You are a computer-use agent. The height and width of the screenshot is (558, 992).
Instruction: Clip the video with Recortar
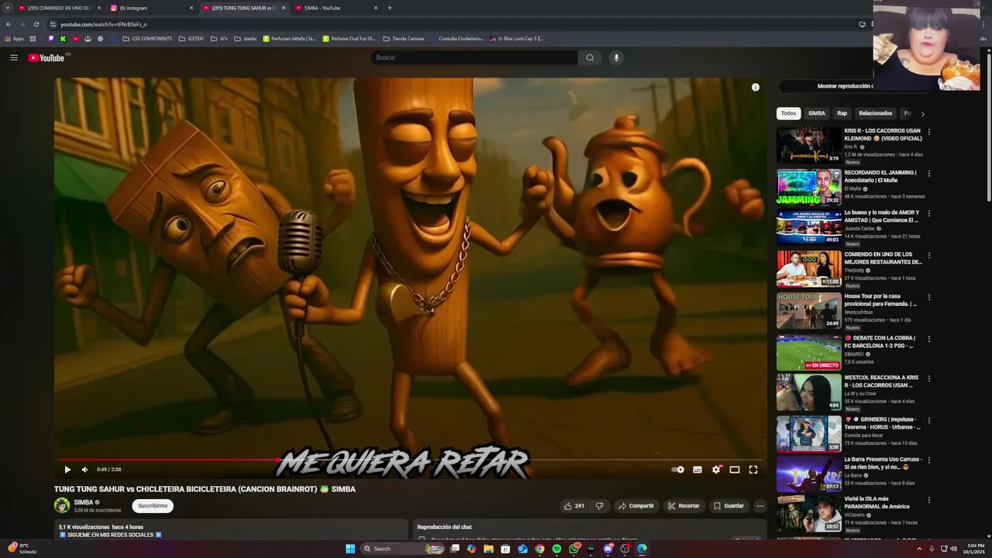click(x=684, y=506)
